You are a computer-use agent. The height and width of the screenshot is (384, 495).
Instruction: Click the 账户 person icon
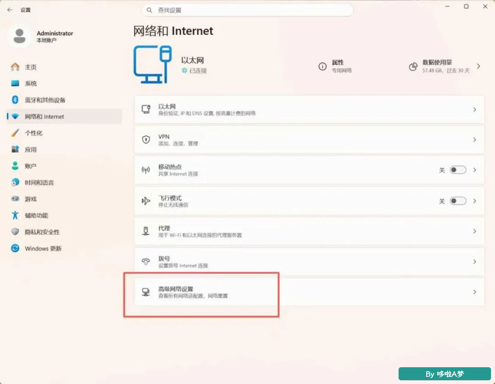coord(15,166)
